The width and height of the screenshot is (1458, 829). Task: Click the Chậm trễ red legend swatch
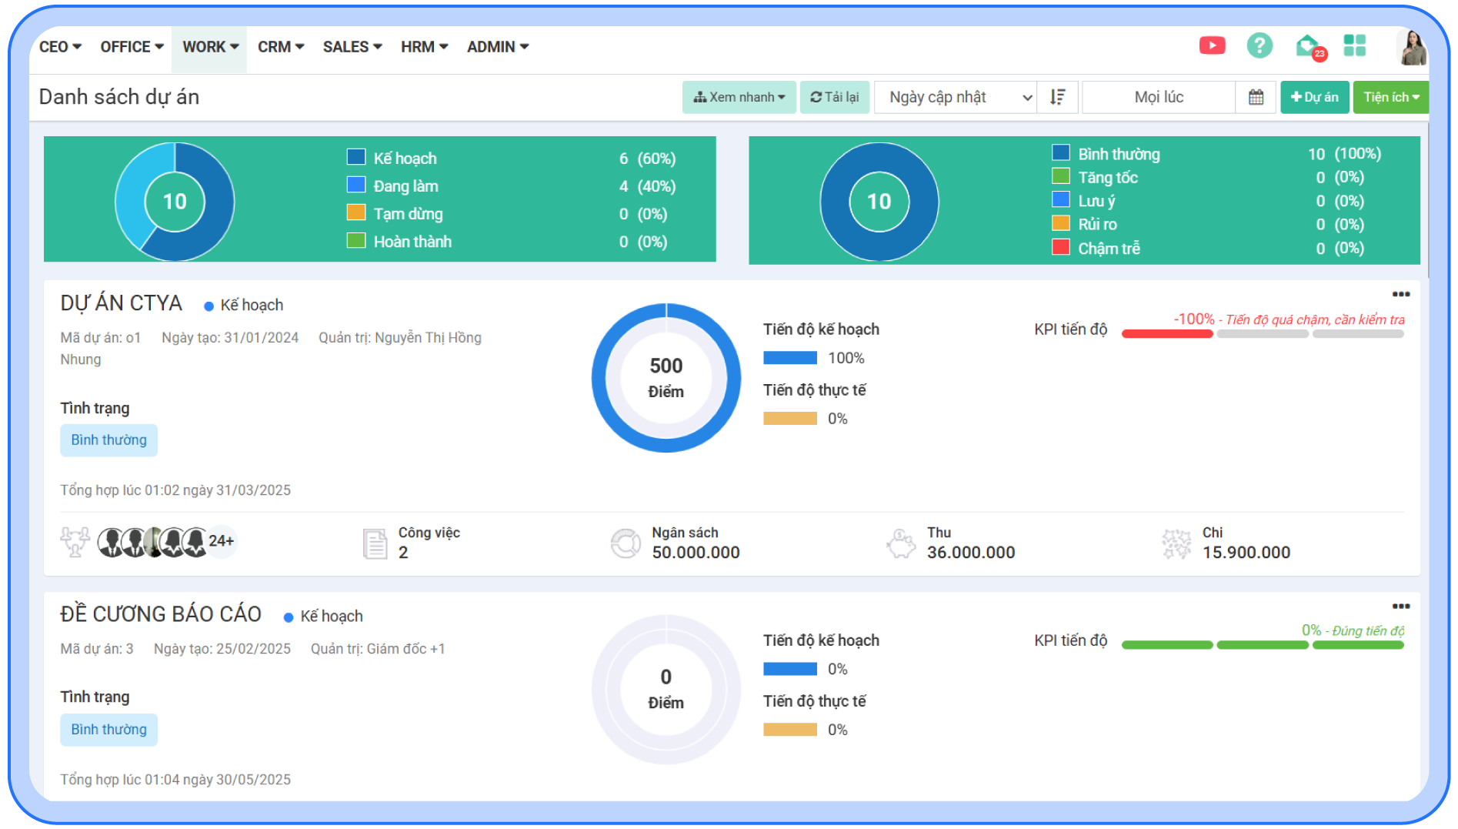coord(1061,247)
